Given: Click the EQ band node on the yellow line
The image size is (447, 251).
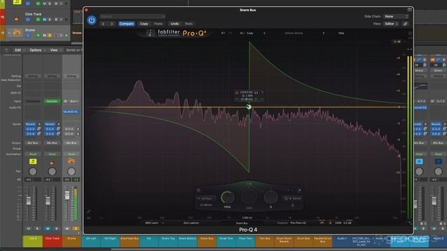Looking at the screenshot, I should [249, 107].
